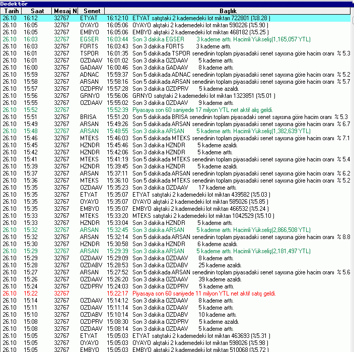Select the FORTS 16:03 row

point(176,46)
